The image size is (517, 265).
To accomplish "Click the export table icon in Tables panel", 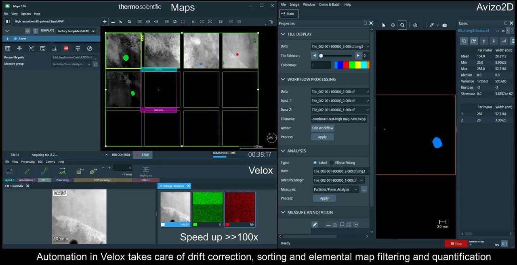I will [473, 41].
